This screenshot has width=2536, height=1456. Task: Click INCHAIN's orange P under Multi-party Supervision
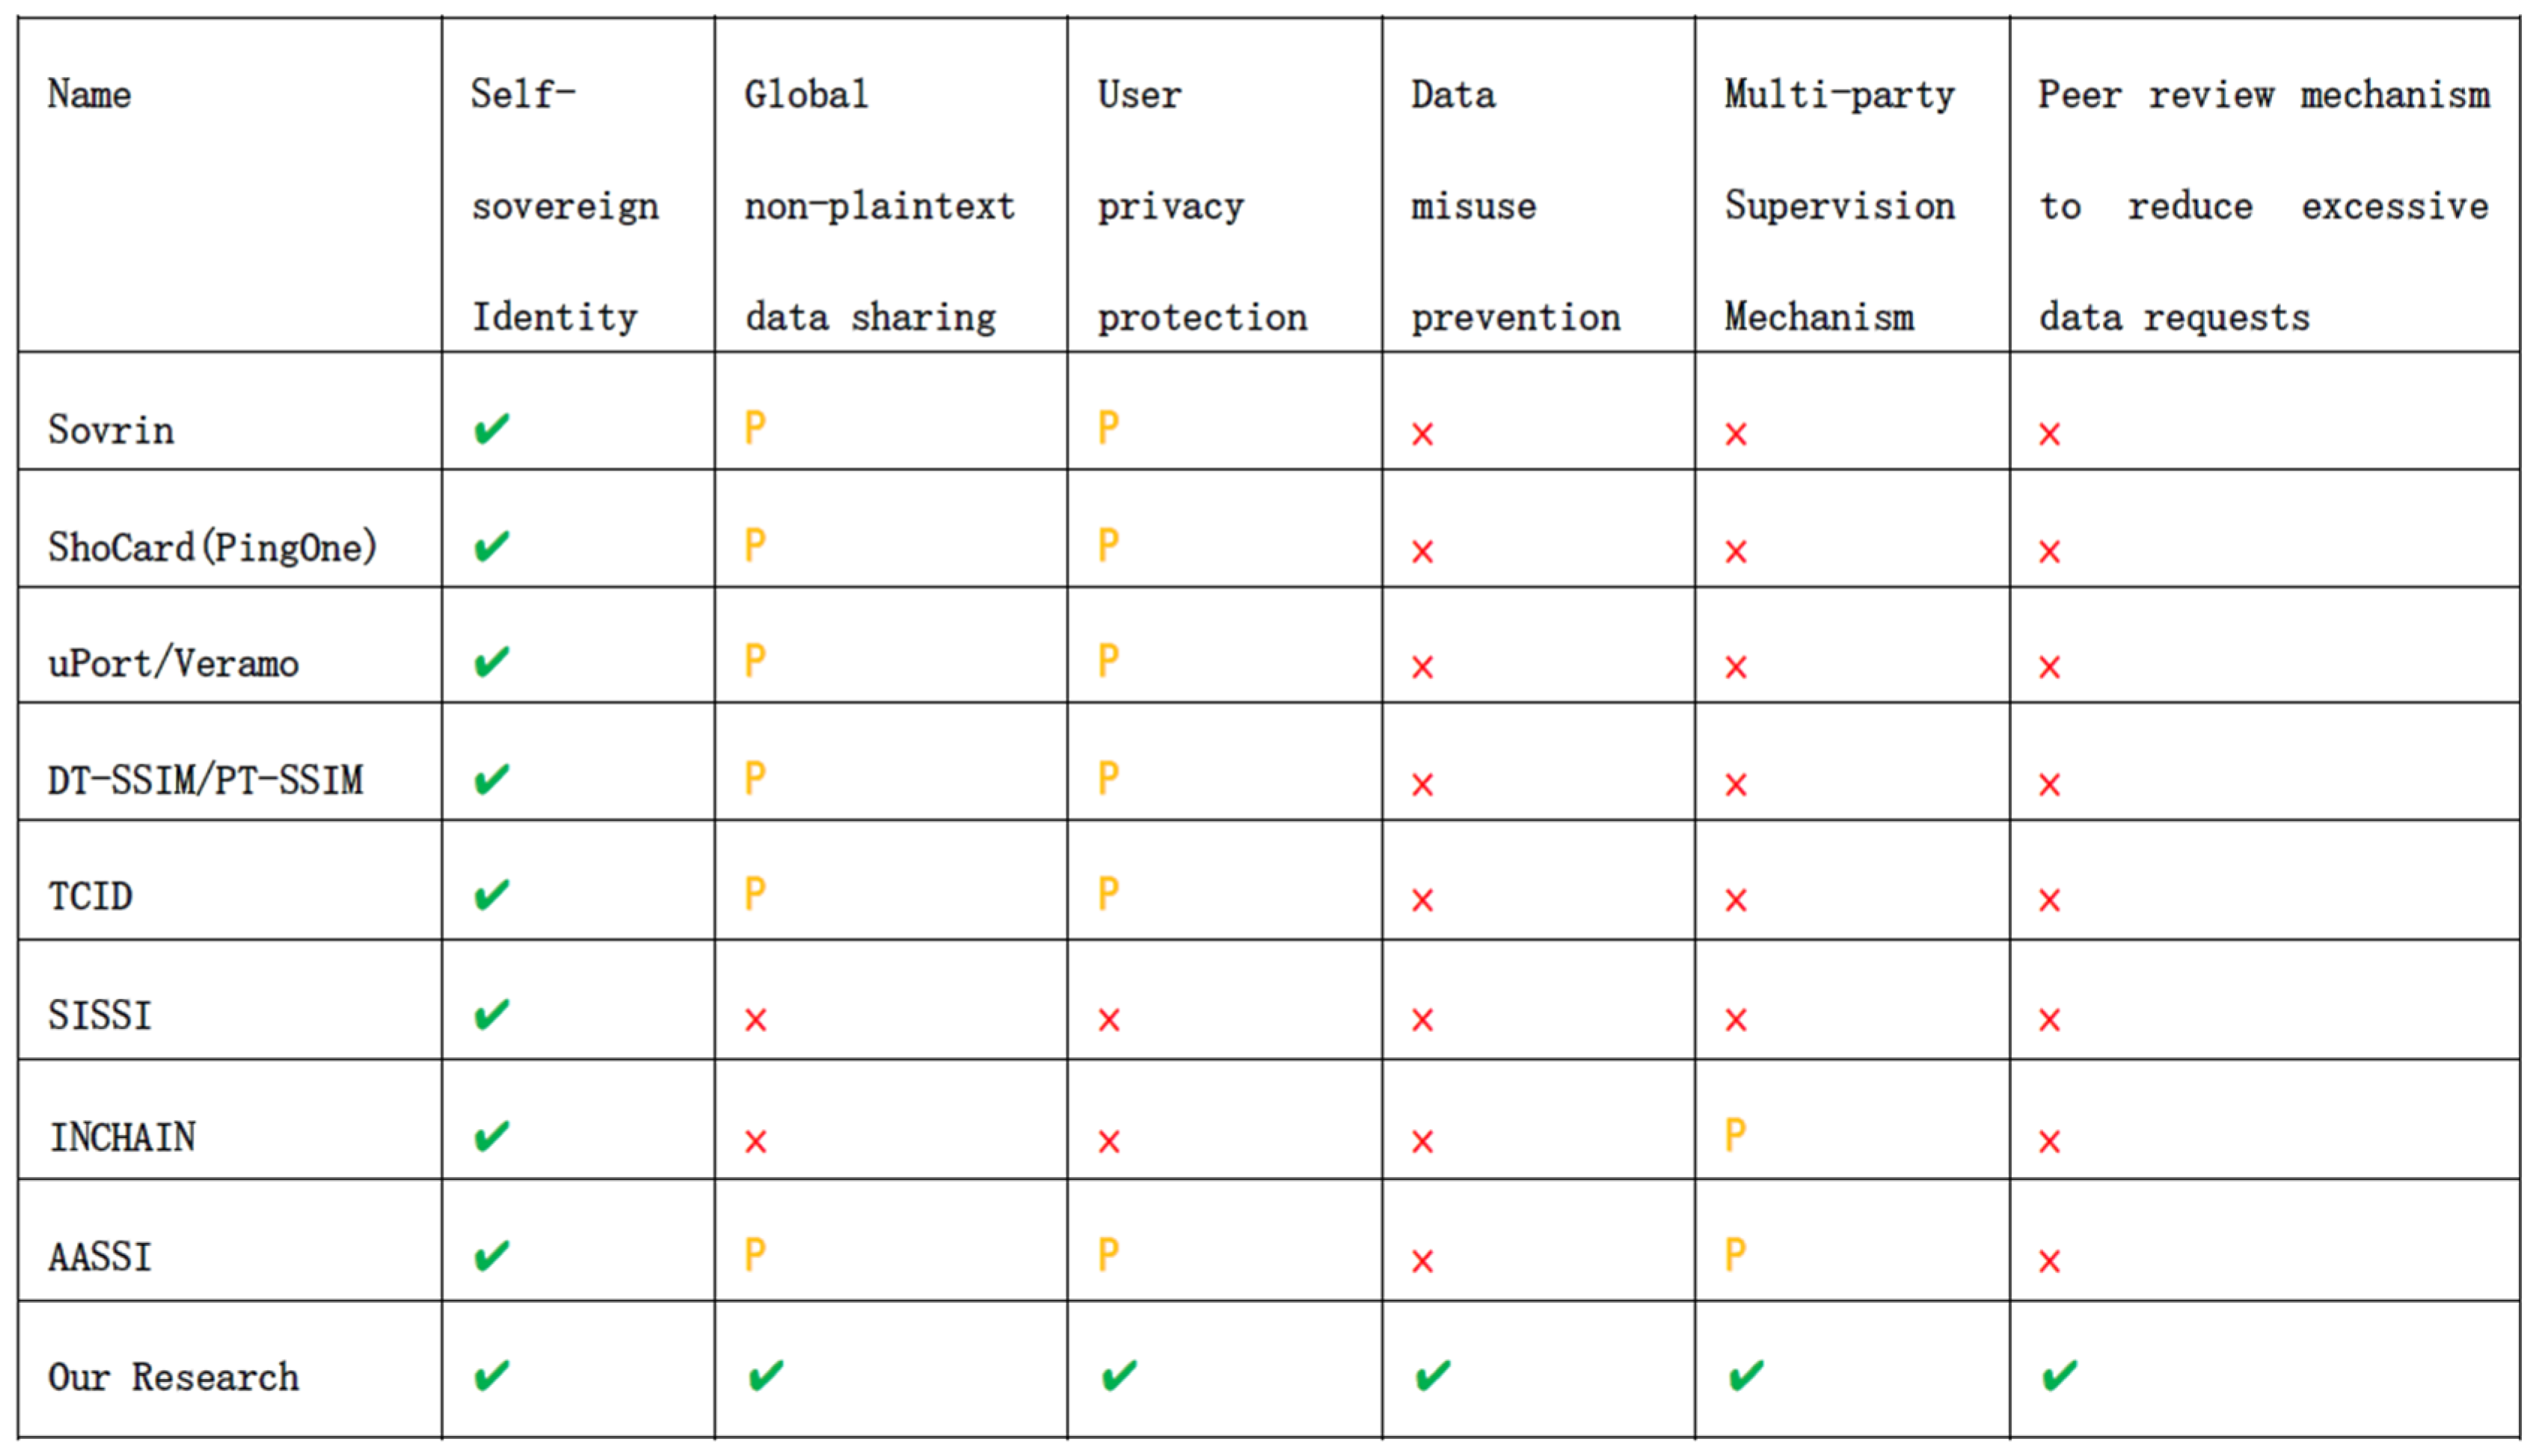[x=1735, y=1135]
